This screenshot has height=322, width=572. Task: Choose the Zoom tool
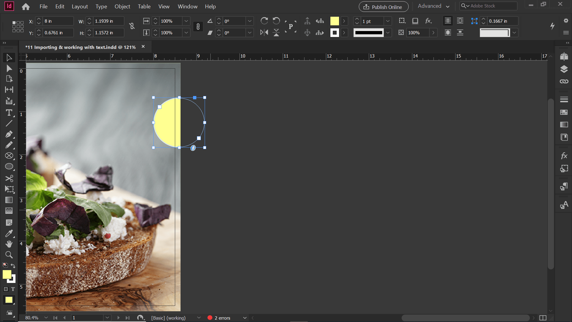[x=9, y=255]
